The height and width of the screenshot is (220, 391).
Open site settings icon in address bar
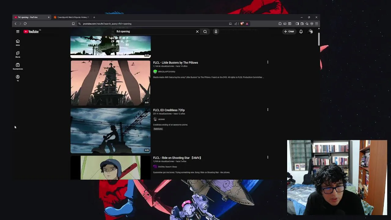[x=79, y=24]
